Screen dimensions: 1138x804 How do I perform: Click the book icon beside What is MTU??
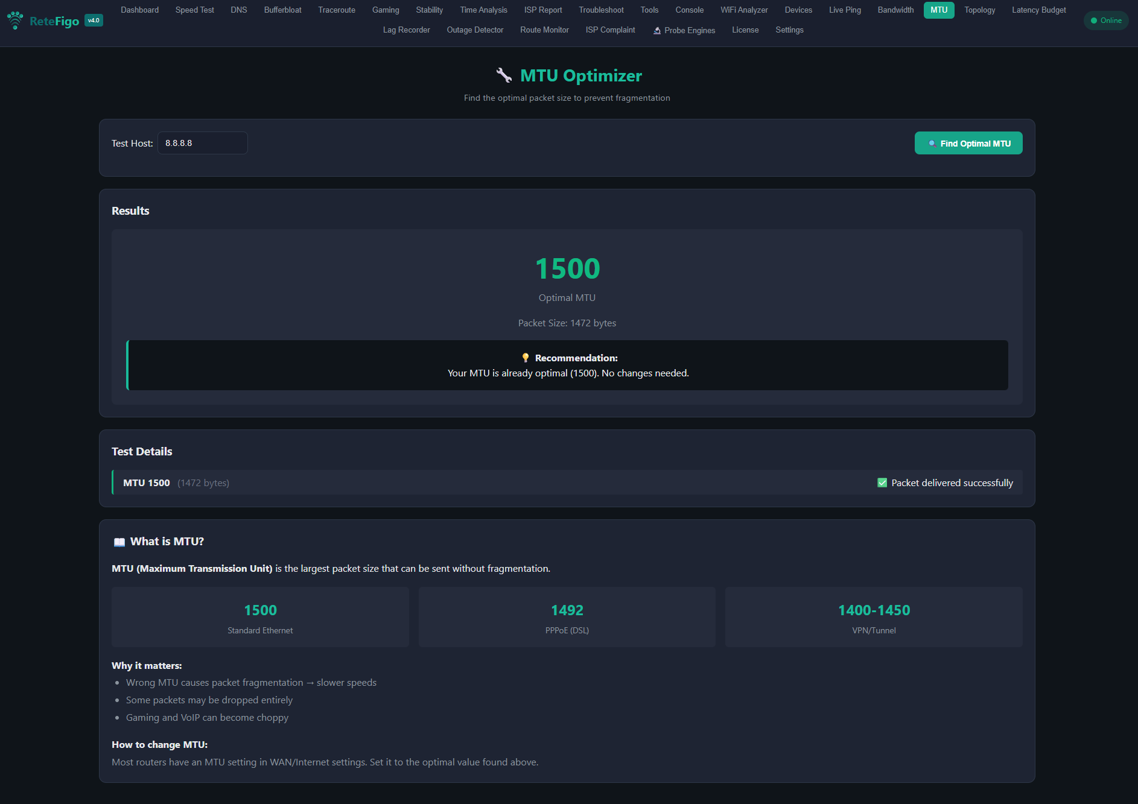point(119,542)
